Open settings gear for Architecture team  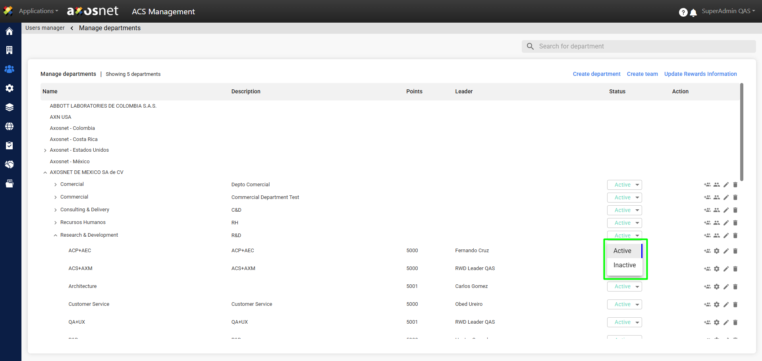(x=716, y=287)
